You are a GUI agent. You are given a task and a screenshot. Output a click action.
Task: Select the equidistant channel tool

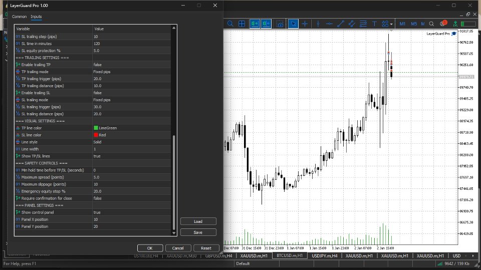352,24
